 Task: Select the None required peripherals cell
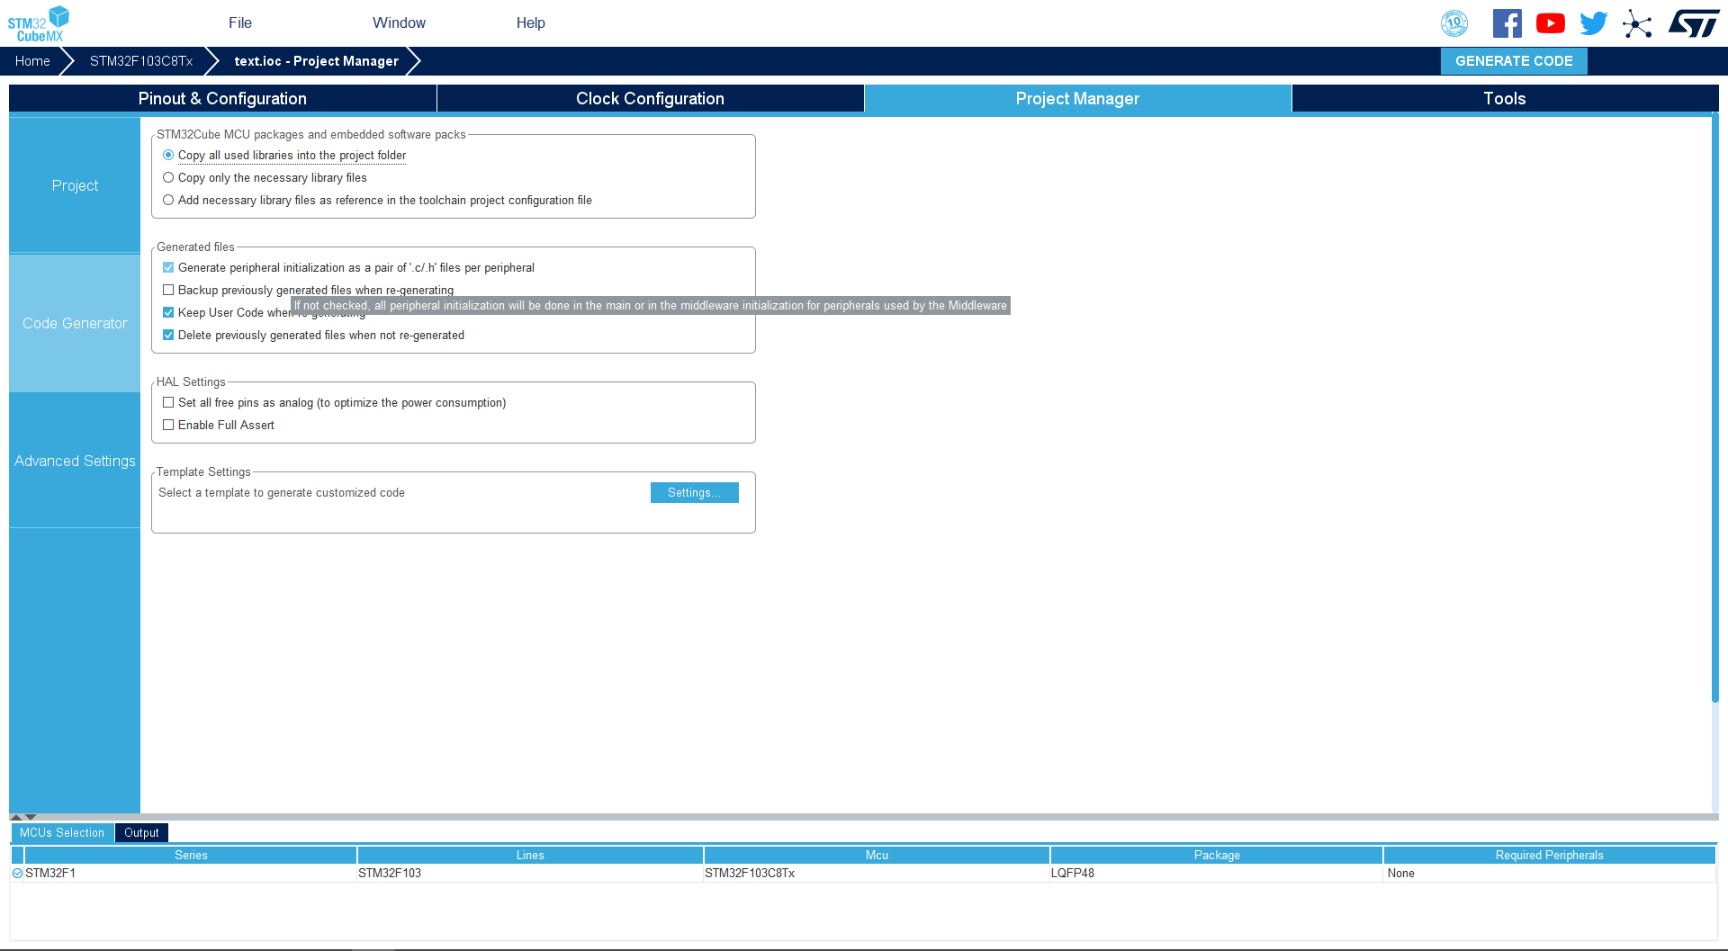click(1549, 873)
